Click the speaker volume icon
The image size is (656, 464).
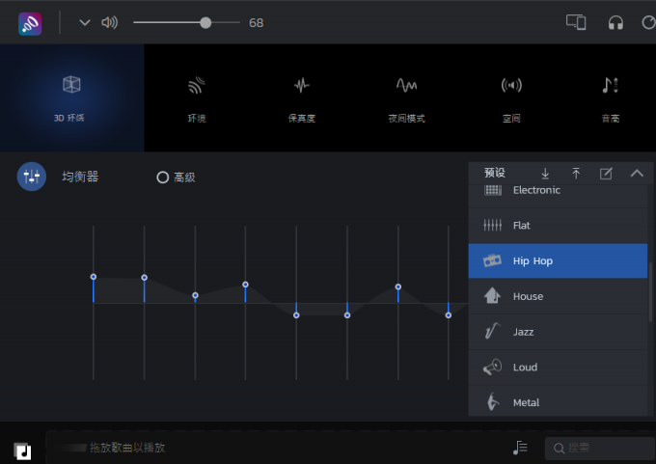[109, 22]
